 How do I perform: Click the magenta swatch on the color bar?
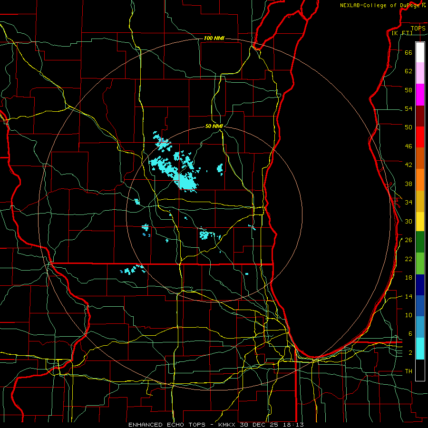pos(420,95)
